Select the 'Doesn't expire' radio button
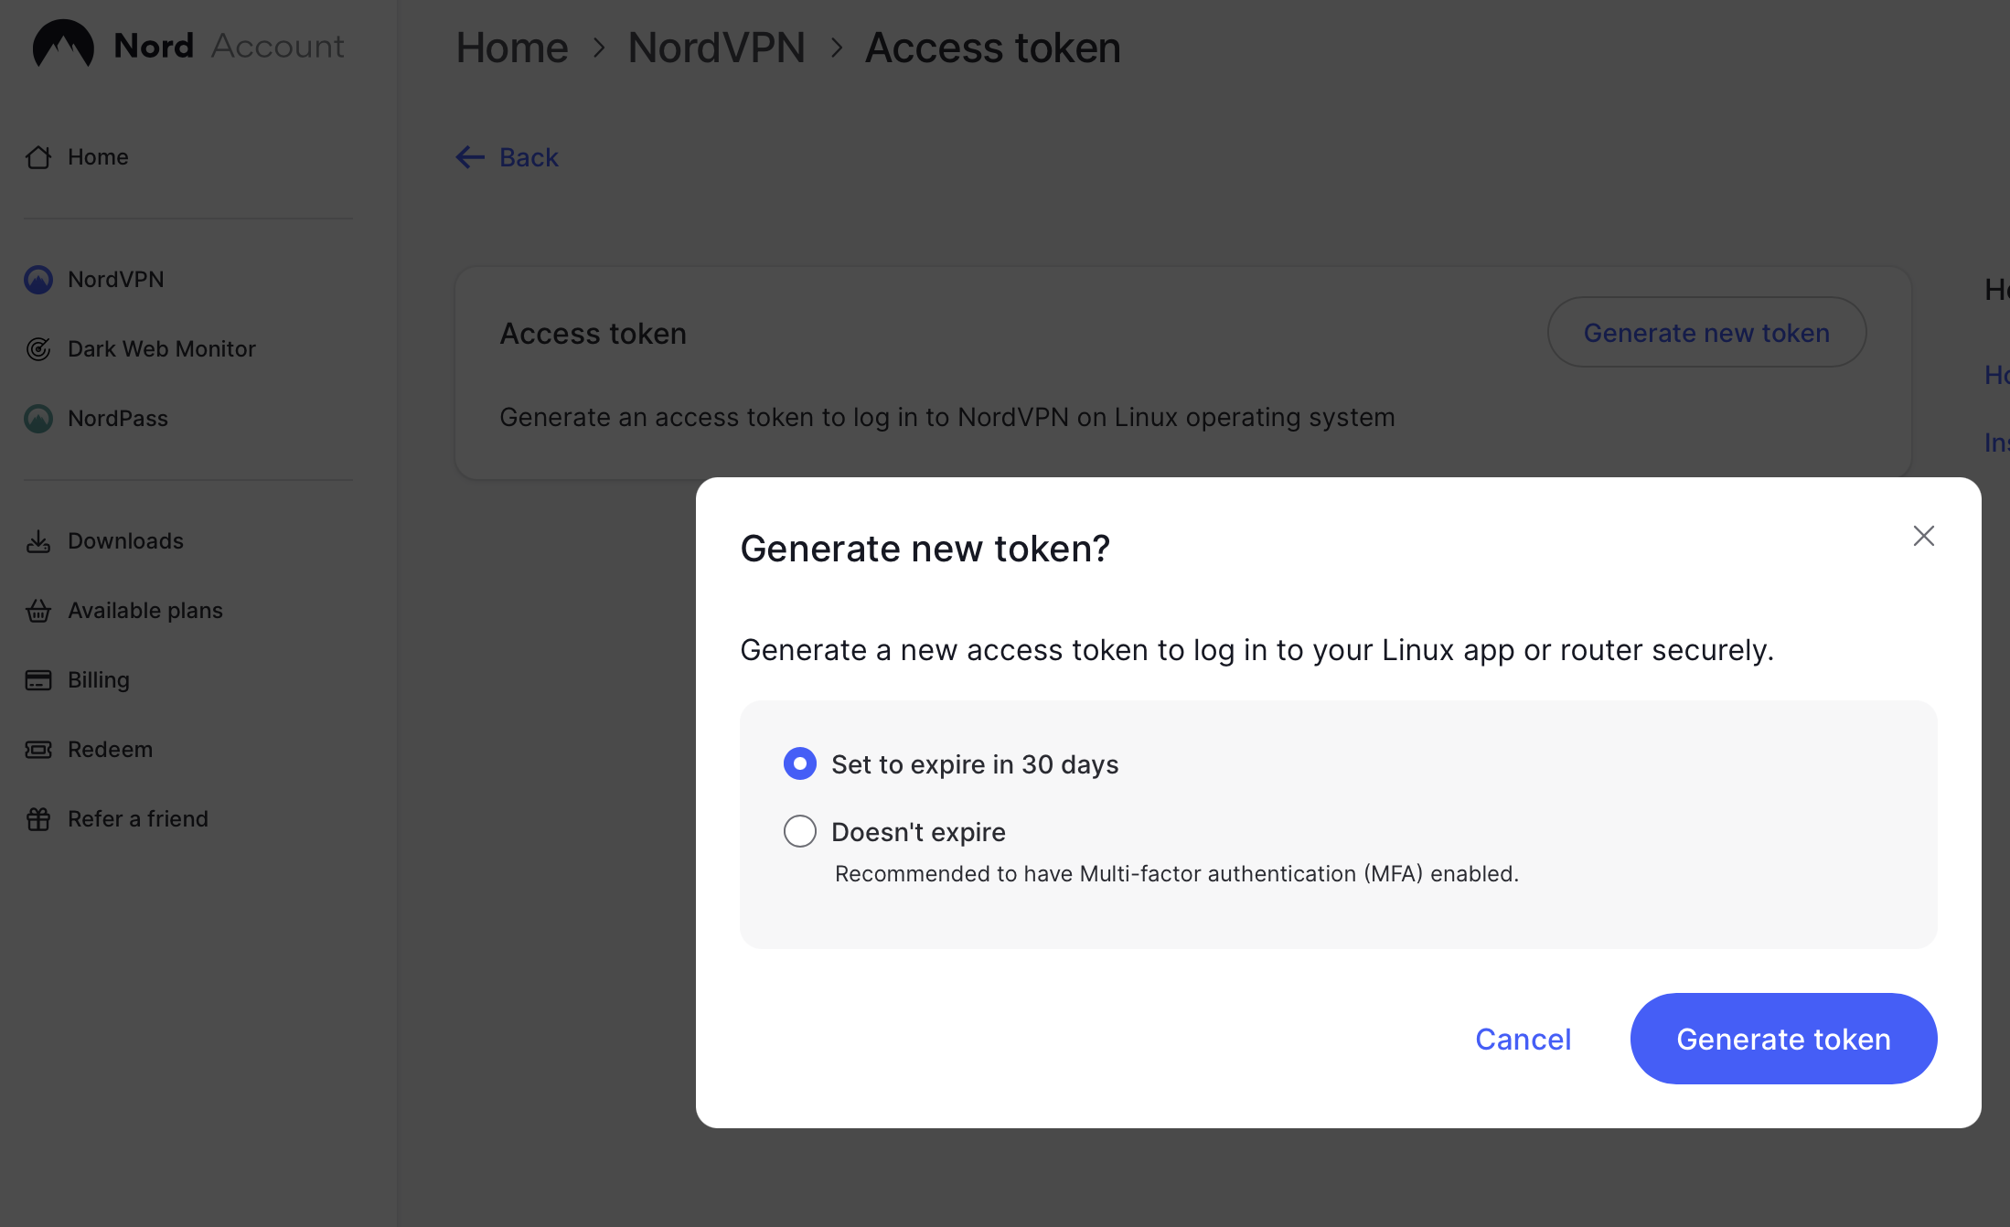Screen dimensions: 2010x1227 tap(800, 831)
